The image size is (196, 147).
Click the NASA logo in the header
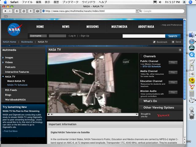click(x=14, y=29)
